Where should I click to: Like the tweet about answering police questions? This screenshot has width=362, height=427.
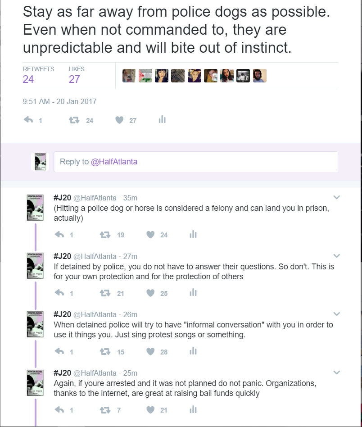[151, 293]
